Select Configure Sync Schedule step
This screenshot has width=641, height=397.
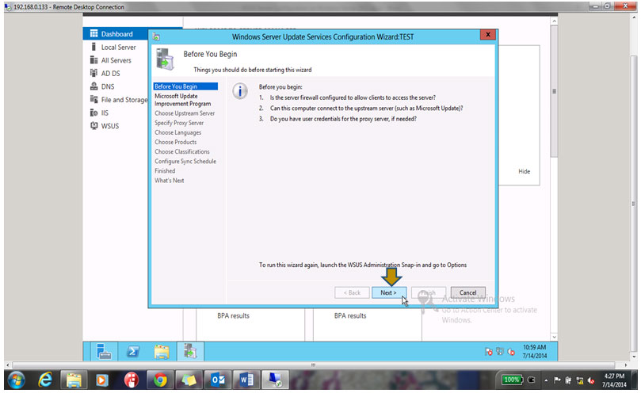pyautogui.click(x=185, y=161)
